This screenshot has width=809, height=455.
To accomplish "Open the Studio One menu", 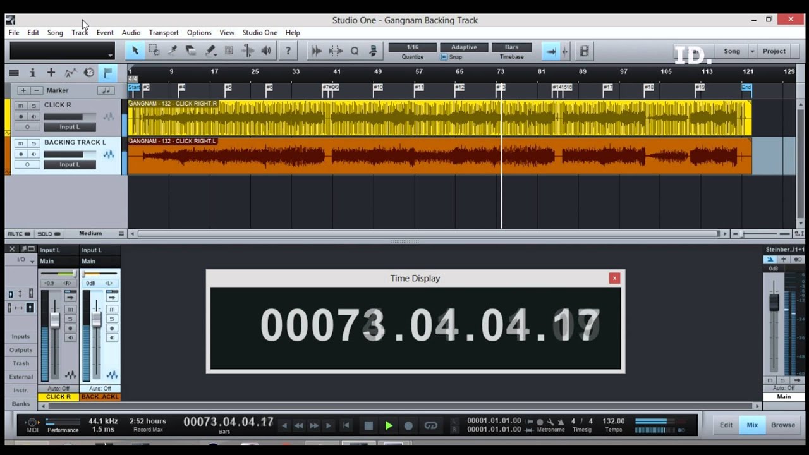I will pos(260,33).
